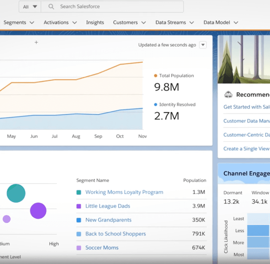Click the large teal bubble in chart
This screenshot has width=270, height=264.
click(16, 193)
